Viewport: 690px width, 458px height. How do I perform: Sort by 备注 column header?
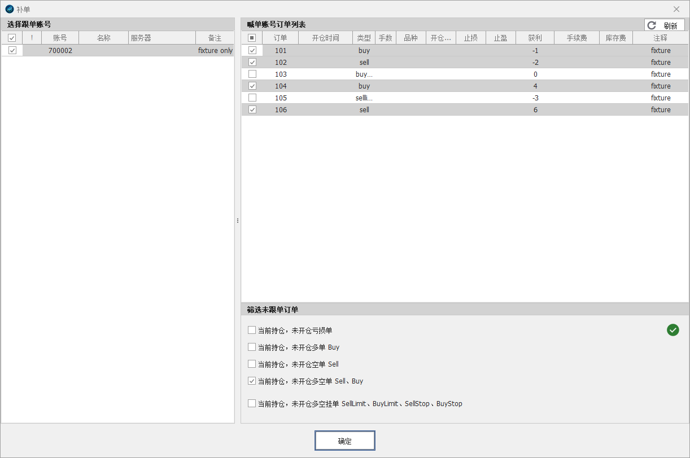click(215, 38)
